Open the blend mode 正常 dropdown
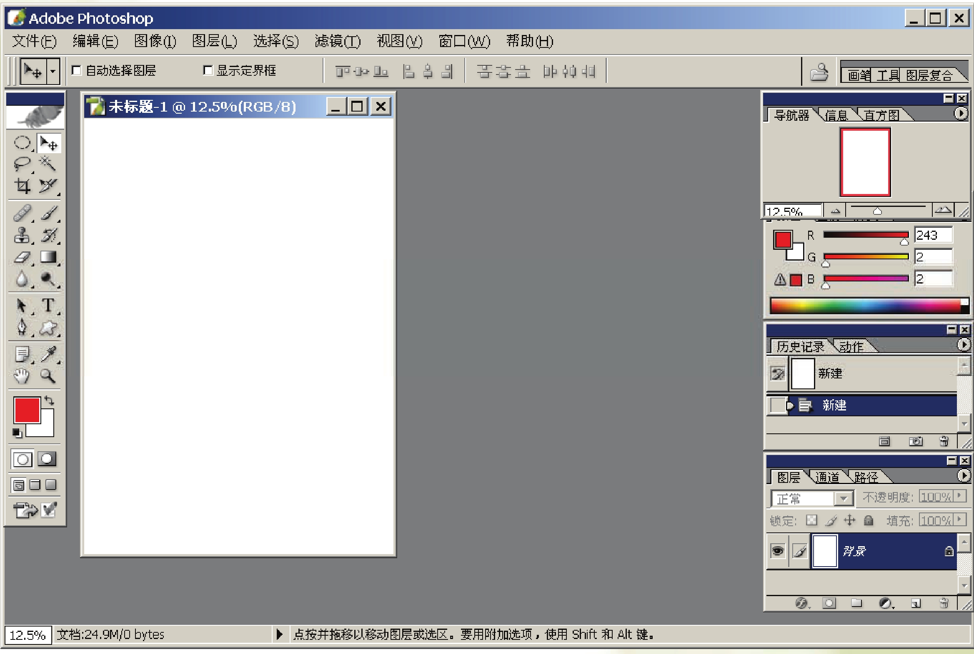Viewport: 974px width, 654px height. 843,498
